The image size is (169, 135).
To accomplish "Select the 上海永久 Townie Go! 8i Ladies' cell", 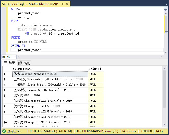I will (50, 90).
